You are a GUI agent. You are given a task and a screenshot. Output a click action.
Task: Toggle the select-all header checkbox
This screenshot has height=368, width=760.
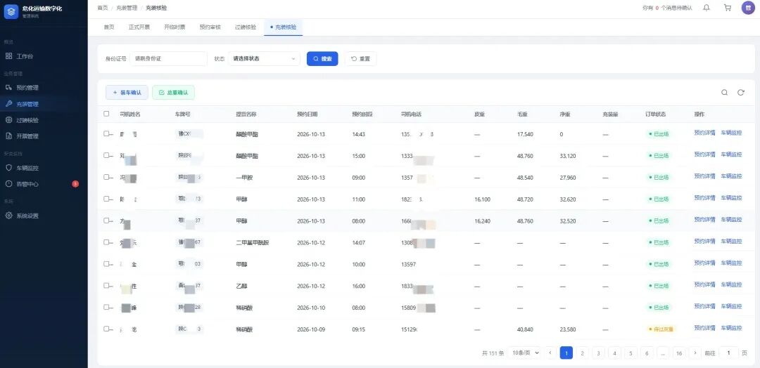106,114
